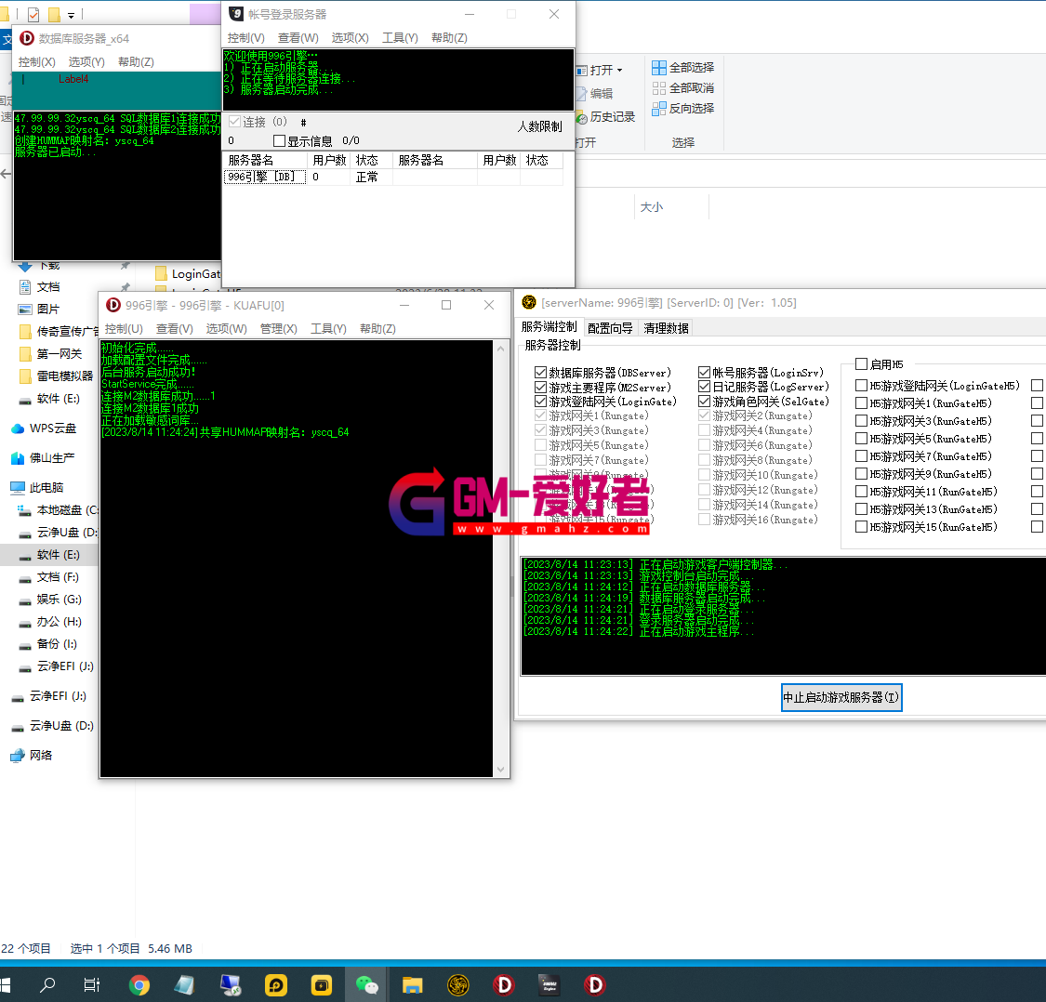This screenshot has width=1046, height=1002.
Task: Click the network computer taskbar icon
Action: [231, 984]
